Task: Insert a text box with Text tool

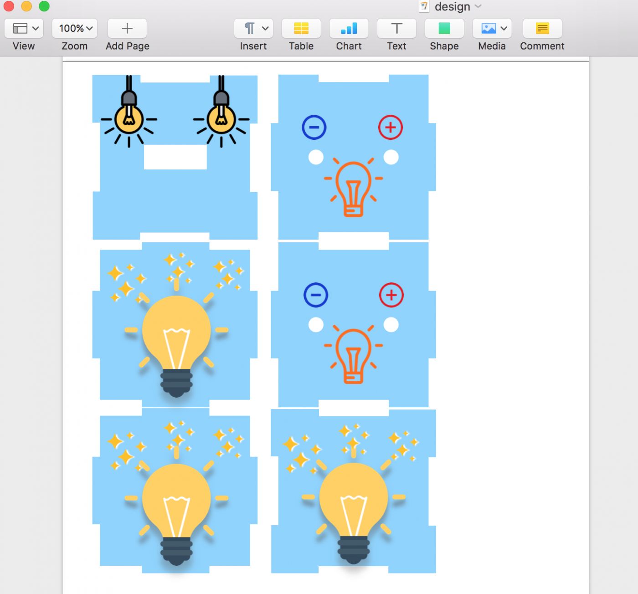Action: click(396, 29)
